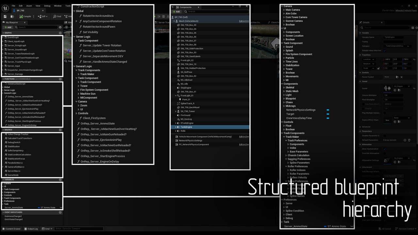
Task: Add a new macro with plus icon
Action: (x=60, y=130)
